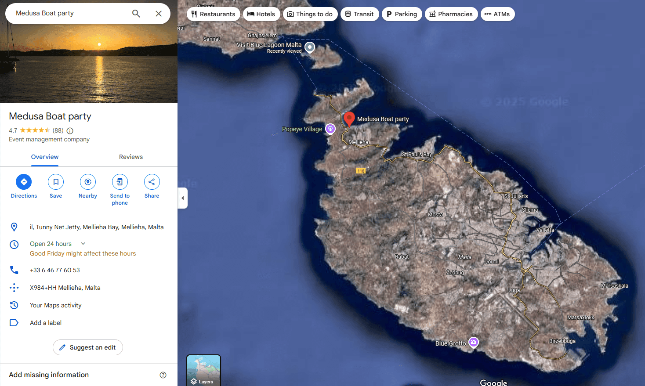The height and width of the screenshot is (386, 645).
Task: Open Your Maps activity
Action: (x=56, y=305)
